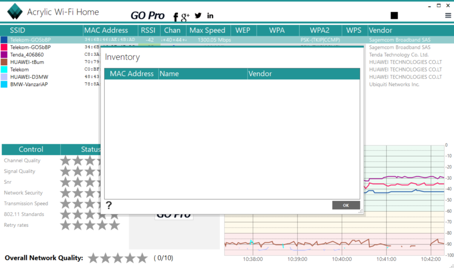
Task: Click the Status column header
Action: [x=90, y=149]
